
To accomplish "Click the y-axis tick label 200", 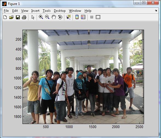I will (x=18, y=39).
